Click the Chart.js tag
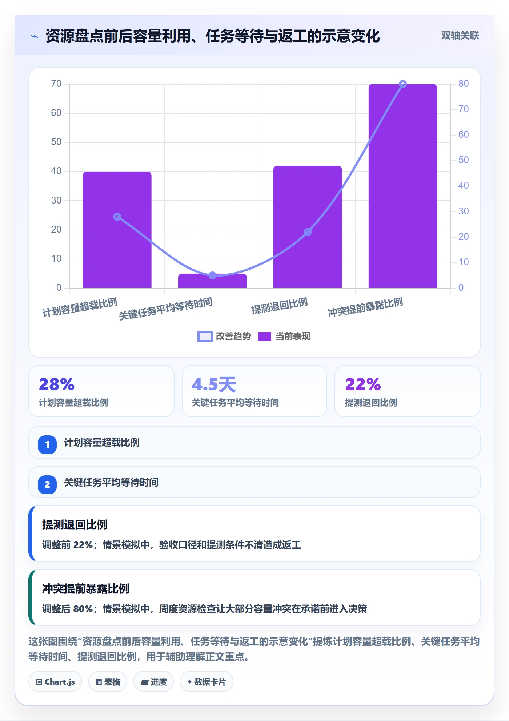The image size is (509, 721). 55,682
